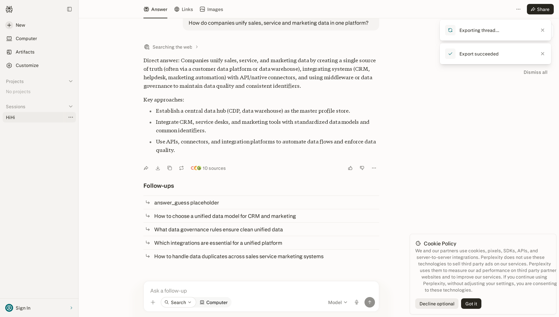
Task: Give thumbs down on the answer
Action: [362, 168]
